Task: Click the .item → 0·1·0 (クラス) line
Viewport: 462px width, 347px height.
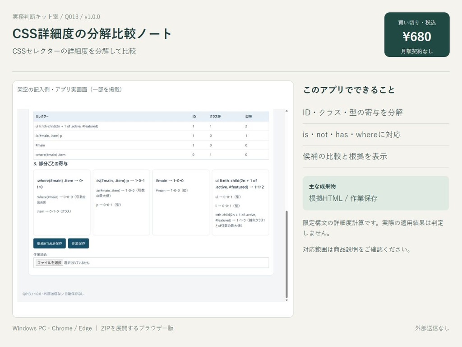Action: (54, 211)
